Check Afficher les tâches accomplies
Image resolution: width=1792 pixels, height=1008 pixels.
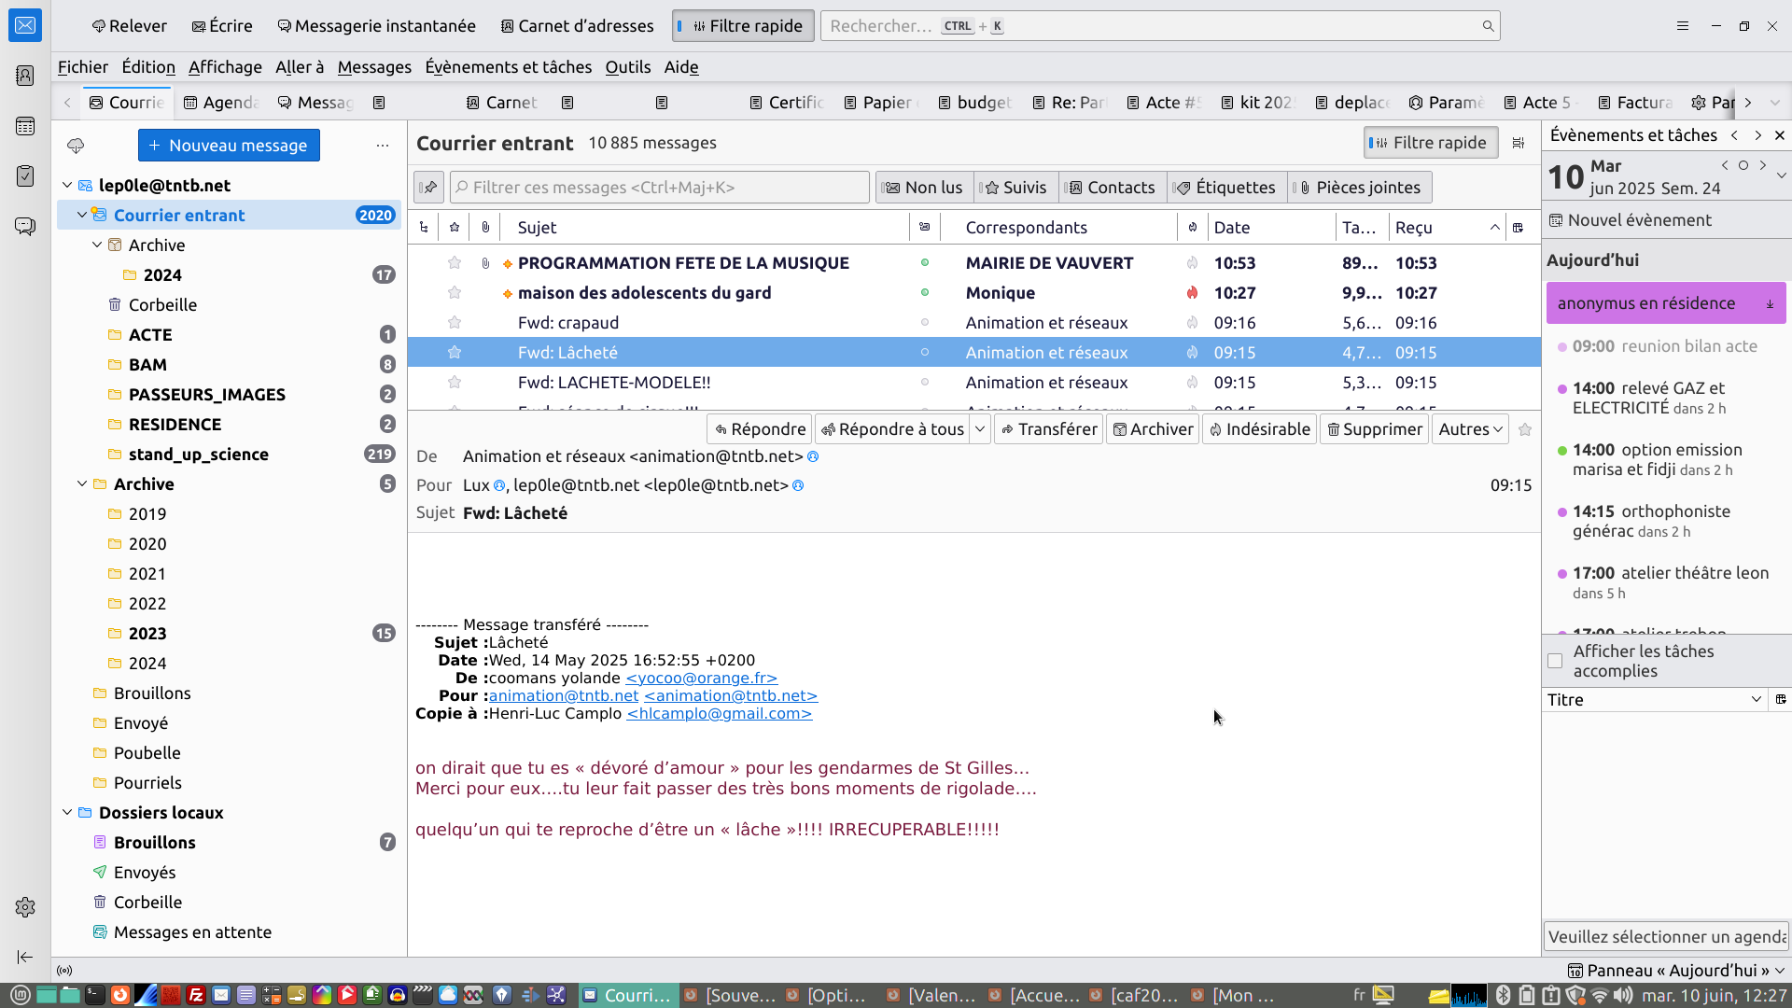click(x=1555, y=661)
